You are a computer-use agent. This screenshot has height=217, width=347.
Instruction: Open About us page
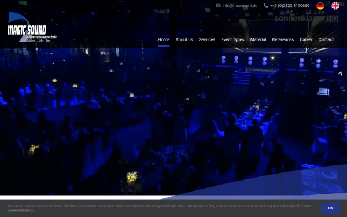[184, 39]
